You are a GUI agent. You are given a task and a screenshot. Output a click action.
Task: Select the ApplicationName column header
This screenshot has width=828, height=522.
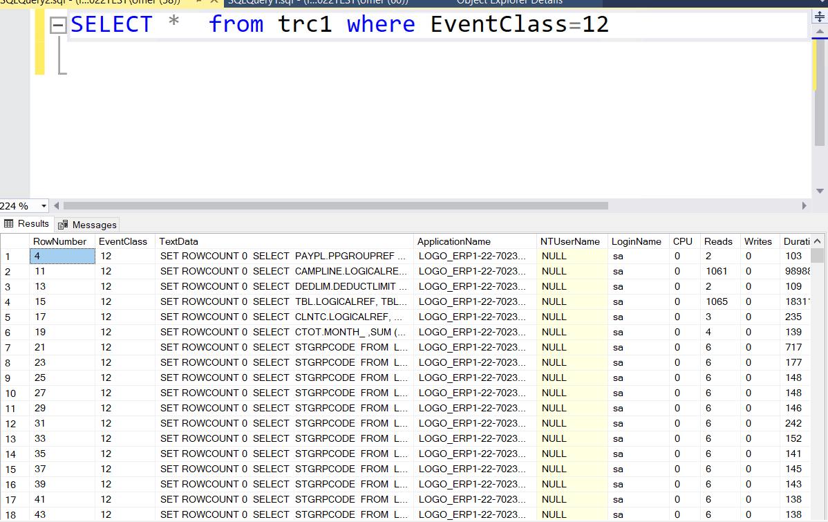pyautogui.click(x=476, y=241)
